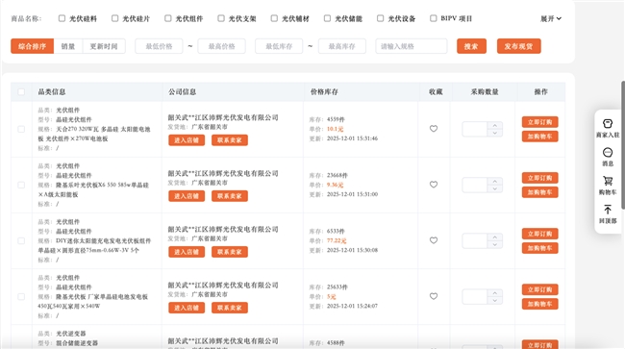
Task: Click 进入店铺 in the 10.1元 product row
Action: pos(187,140)
